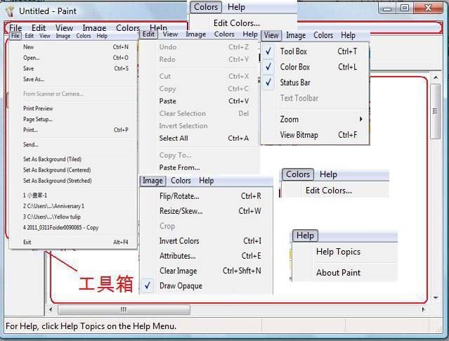This screenshot has width=449, height=341.
Task: Open the highlighted Help header above Help Topics
Action: click(x=305, y=236)
